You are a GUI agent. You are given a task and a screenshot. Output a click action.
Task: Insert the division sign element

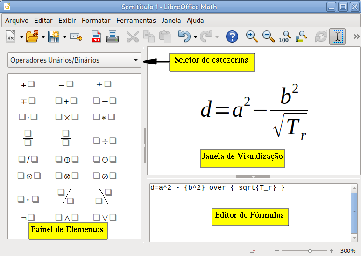(105, 141)
